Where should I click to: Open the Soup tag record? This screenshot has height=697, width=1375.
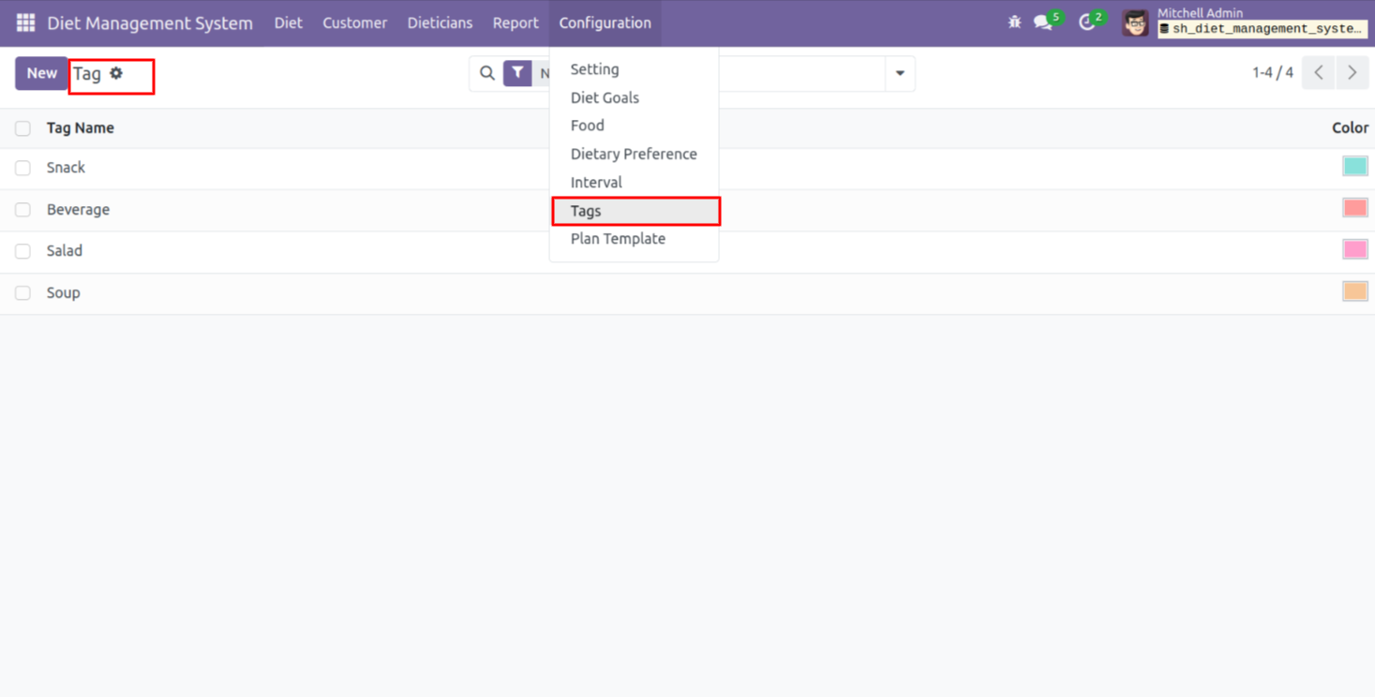(64, 293)
